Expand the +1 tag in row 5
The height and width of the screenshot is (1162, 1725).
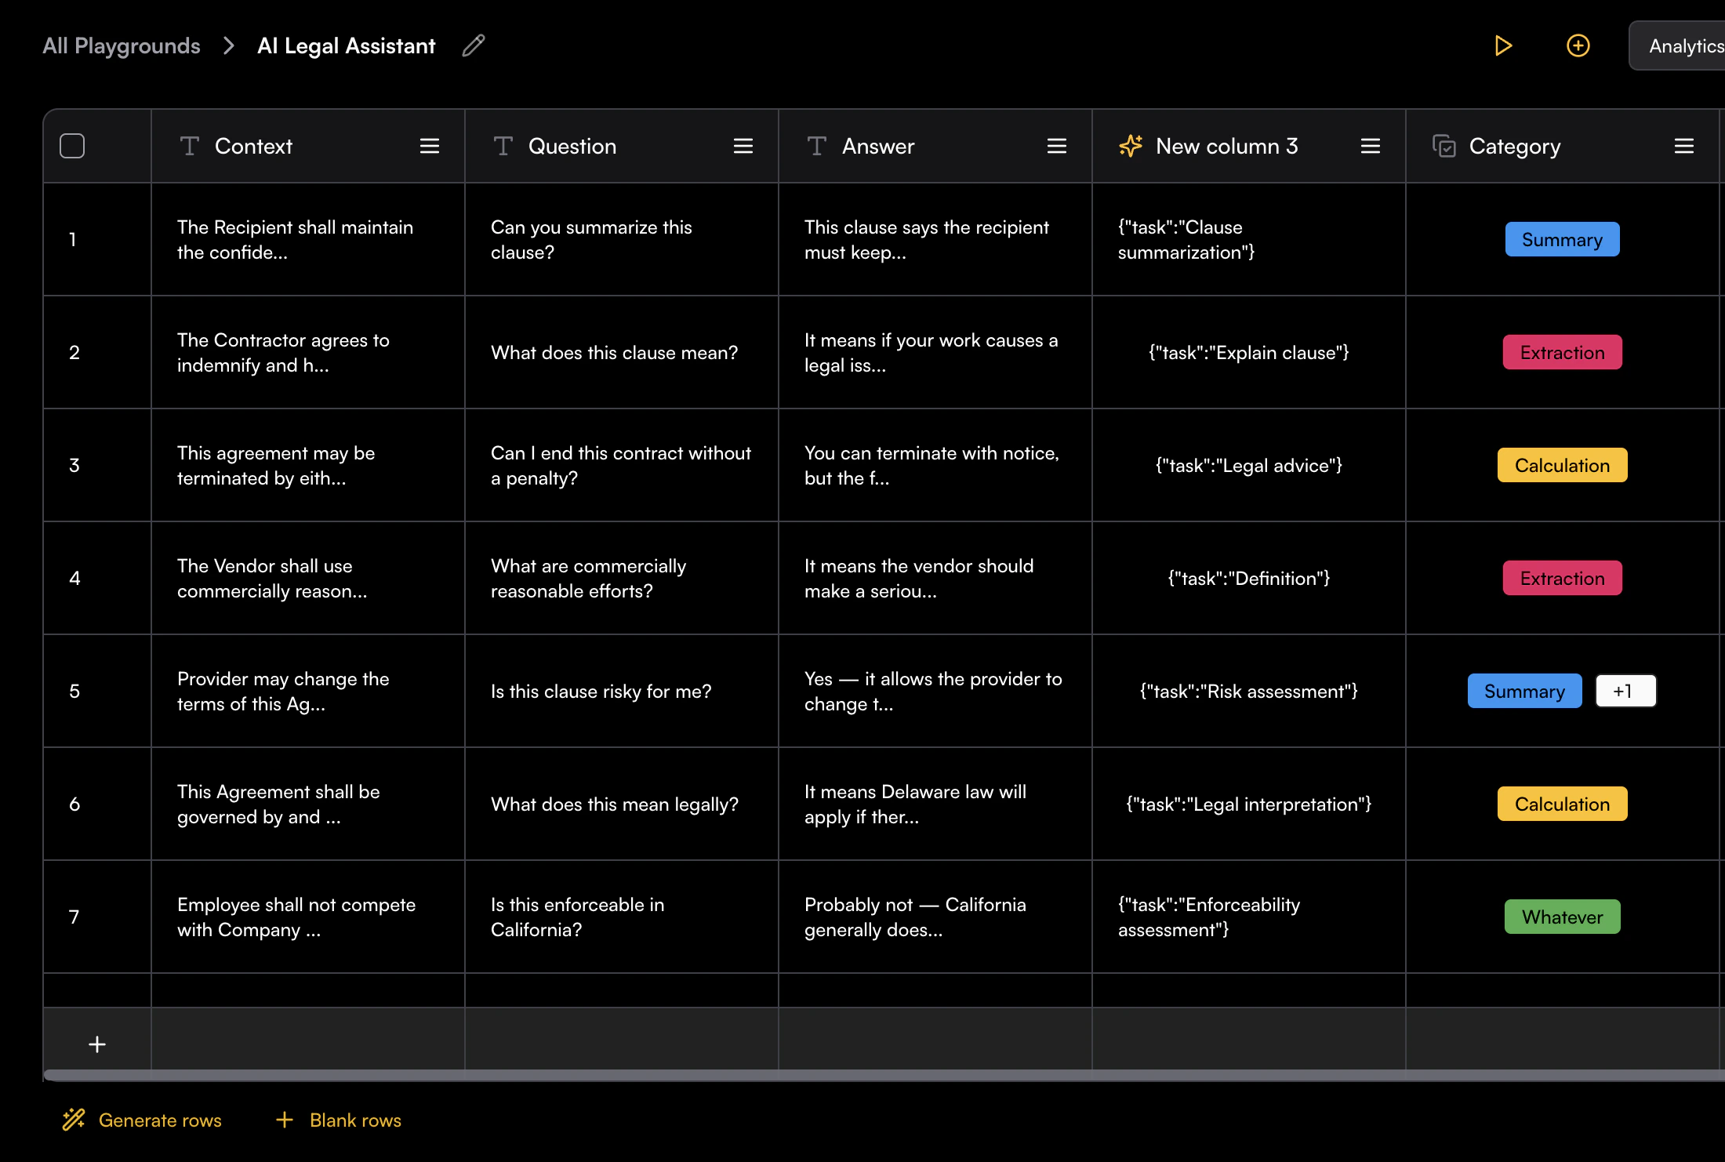tap(1625, 691)
